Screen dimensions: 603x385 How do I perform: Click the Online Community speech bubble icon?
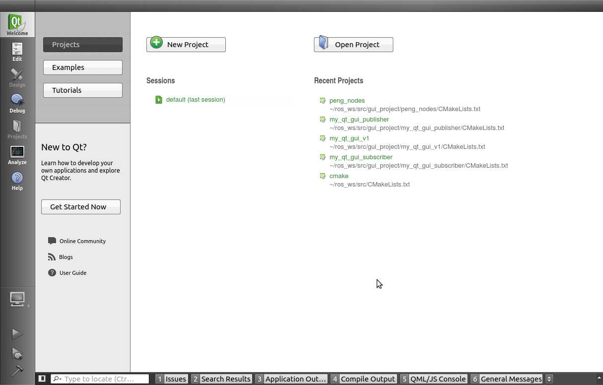52,241
